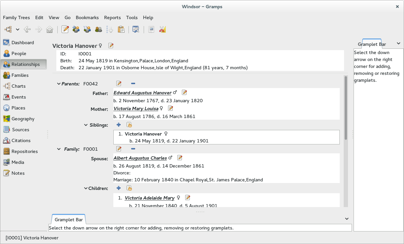Switch to the People view
The image size is (404, 244).
tap(24, 53)
